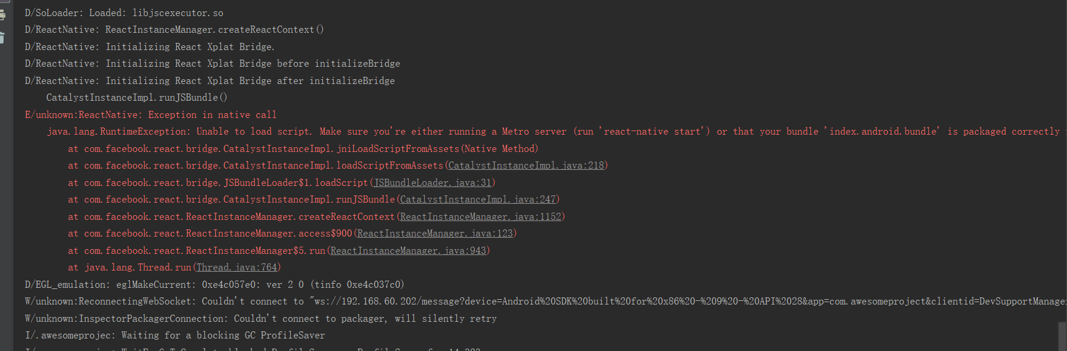Select the 'Waiting for a blocking GC' line
The width and height of the screenshot is (1067, 351).
(175, 336)
